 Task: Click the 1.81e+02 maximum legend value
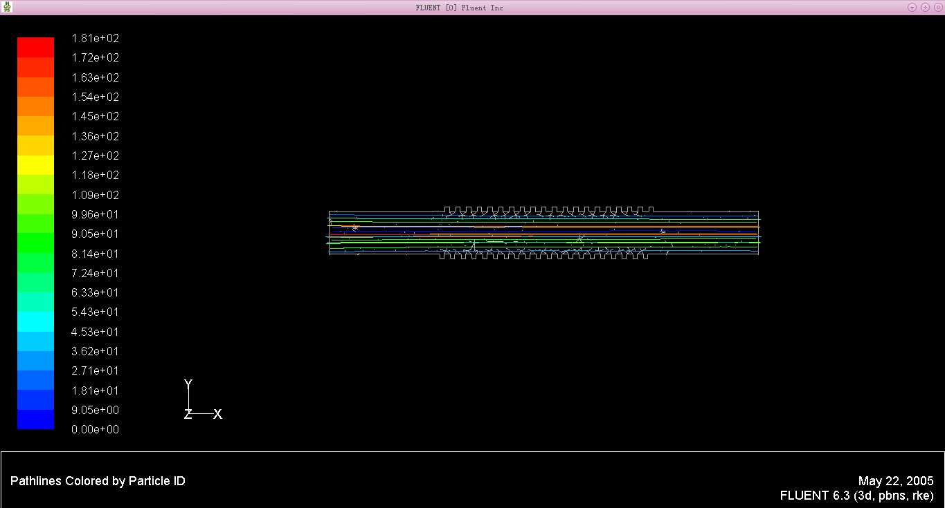(x=96, y=39)
